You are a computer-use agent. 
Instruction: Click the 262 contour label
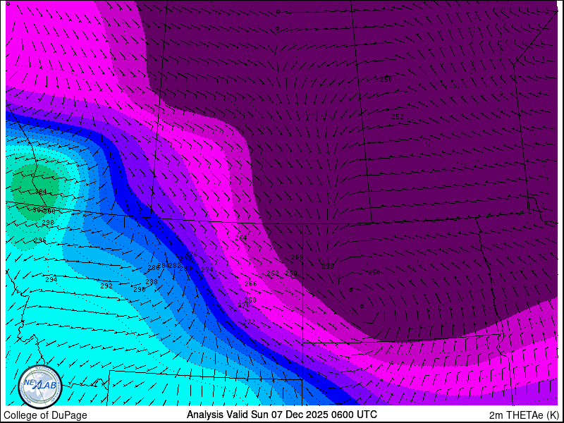click(273, 274)
